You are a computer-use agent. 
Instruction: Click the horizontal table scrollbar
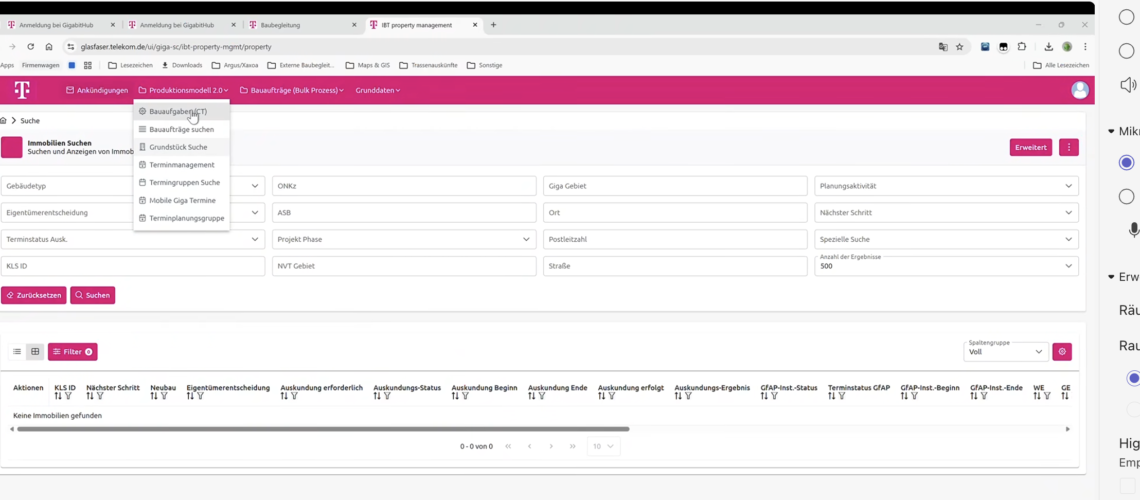(x=323, y=429)
